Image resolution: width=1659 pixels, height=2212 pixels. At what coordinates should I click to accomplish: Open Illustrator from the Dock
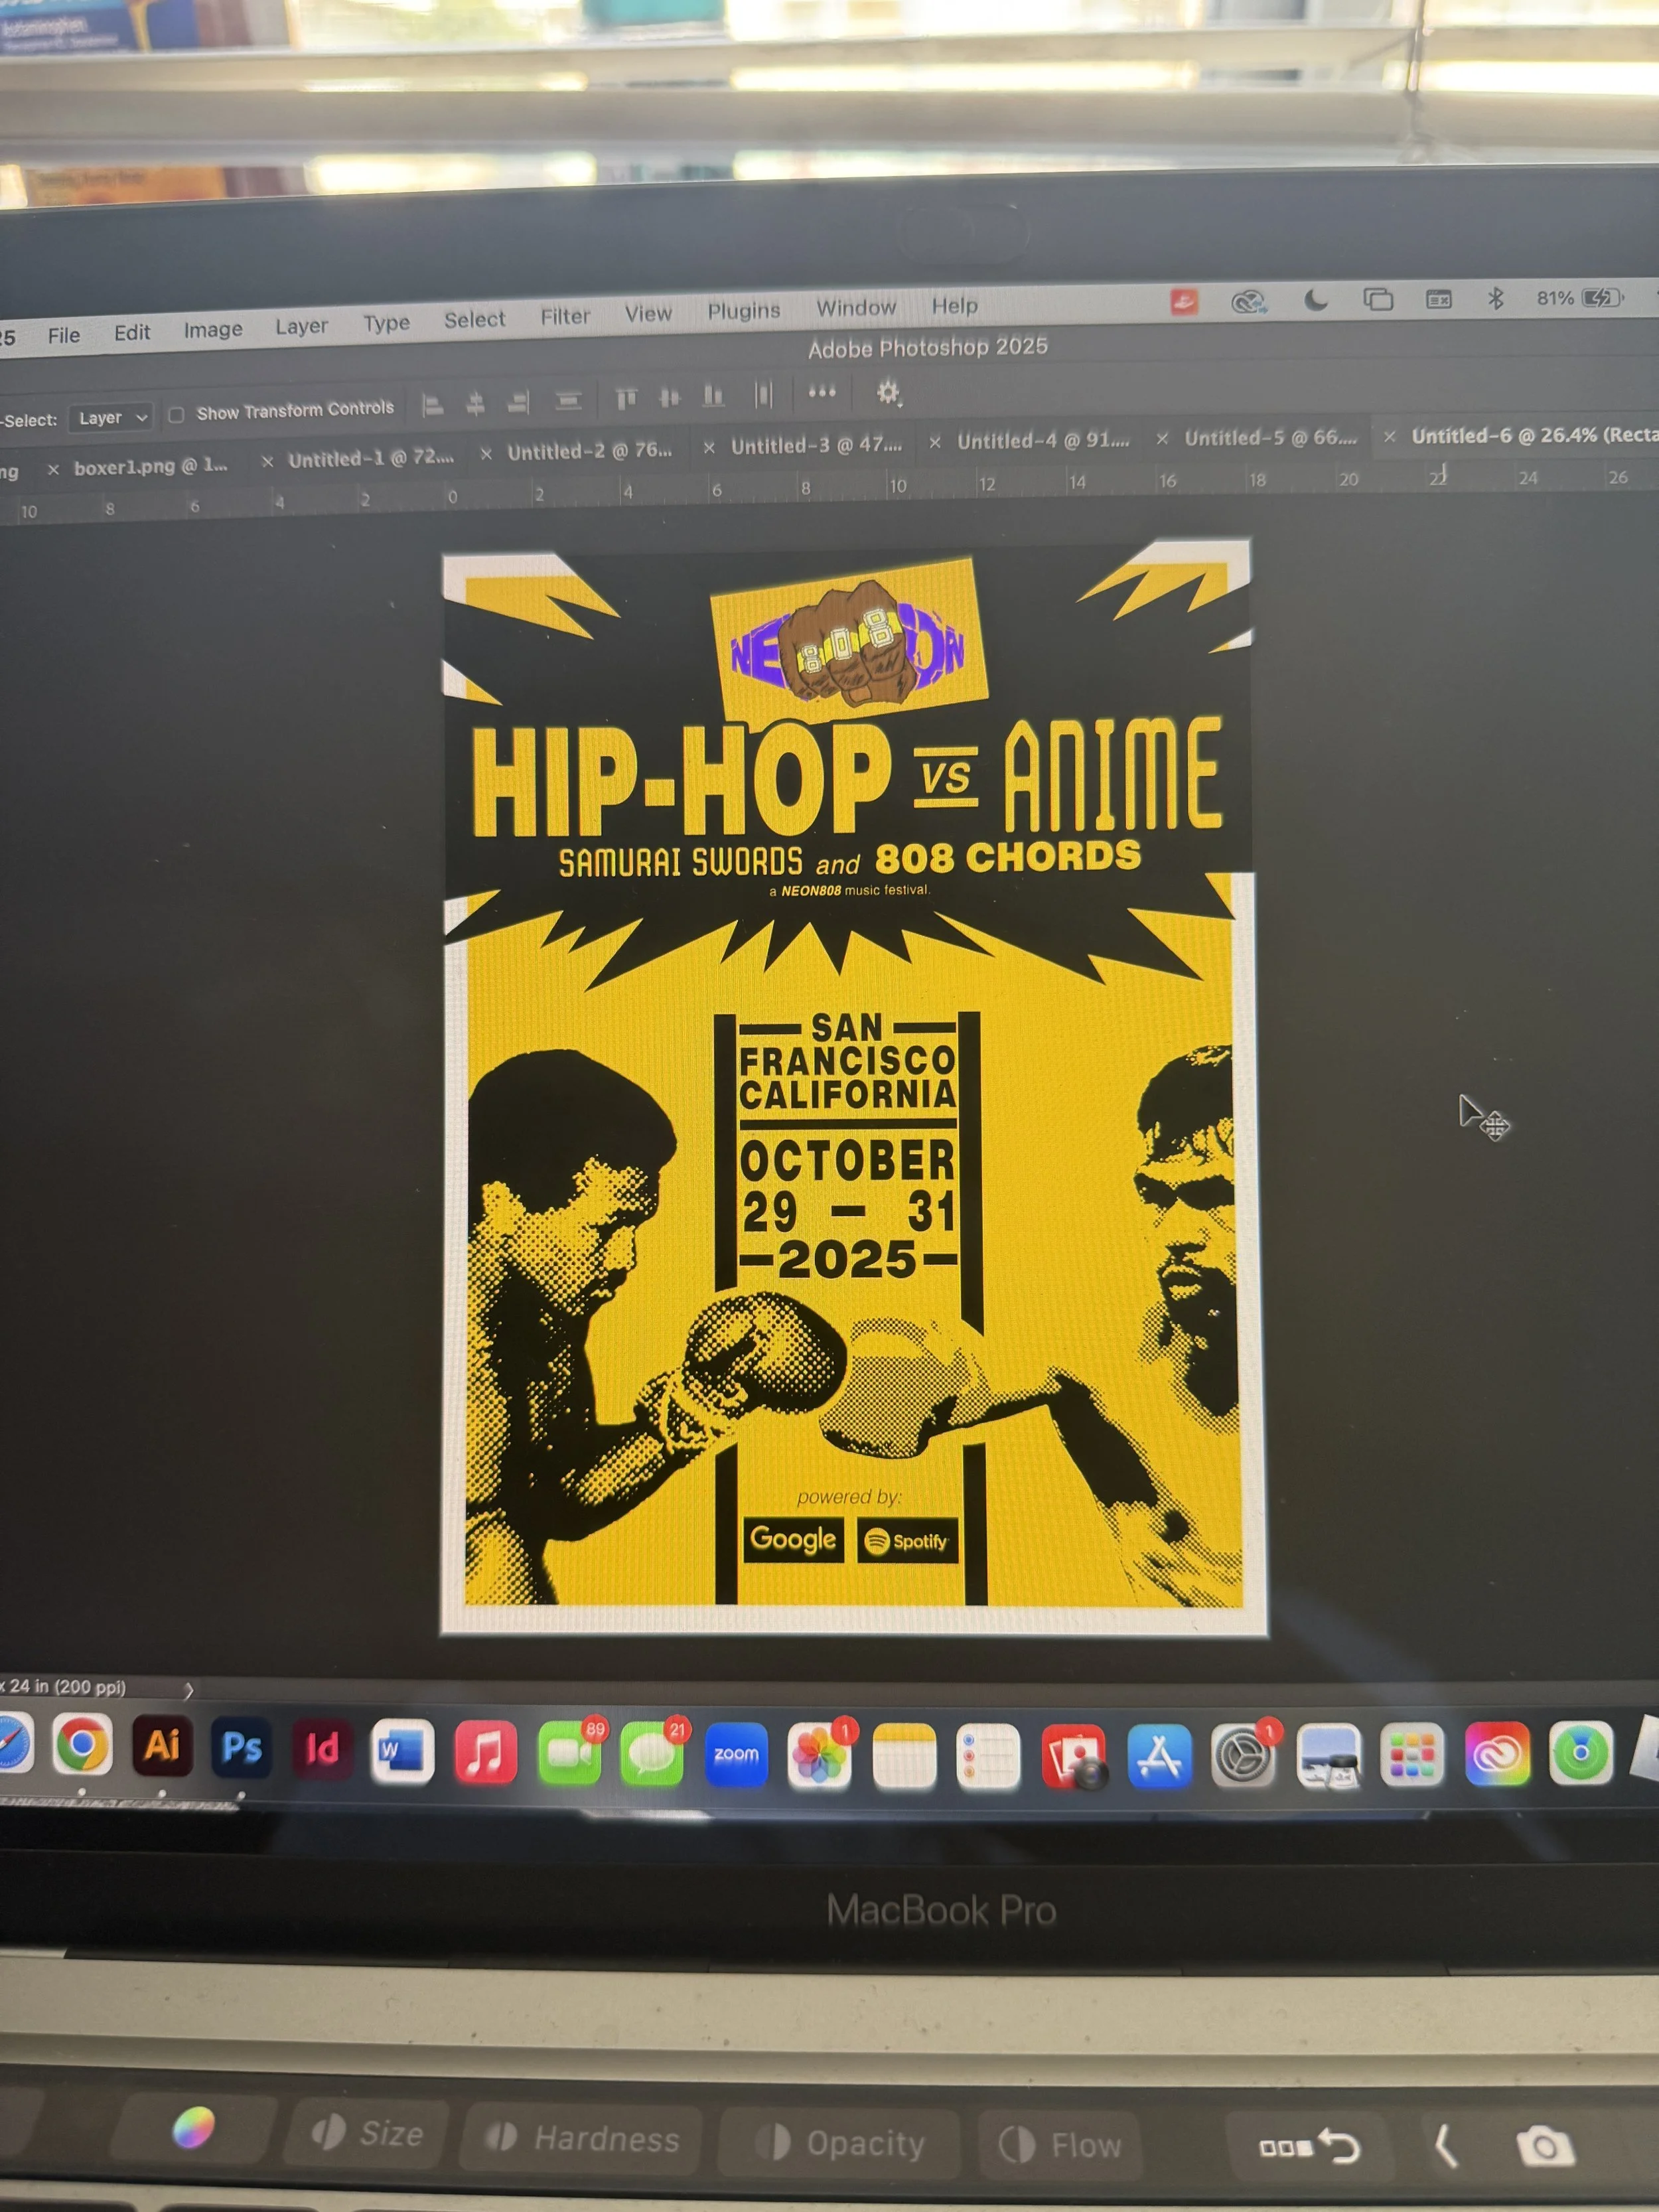[x=162, y=1746]
